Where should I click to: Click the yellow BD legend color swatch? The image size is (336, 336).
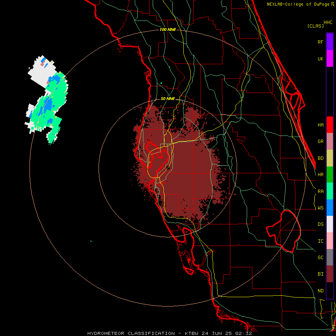tap(330, 158)
